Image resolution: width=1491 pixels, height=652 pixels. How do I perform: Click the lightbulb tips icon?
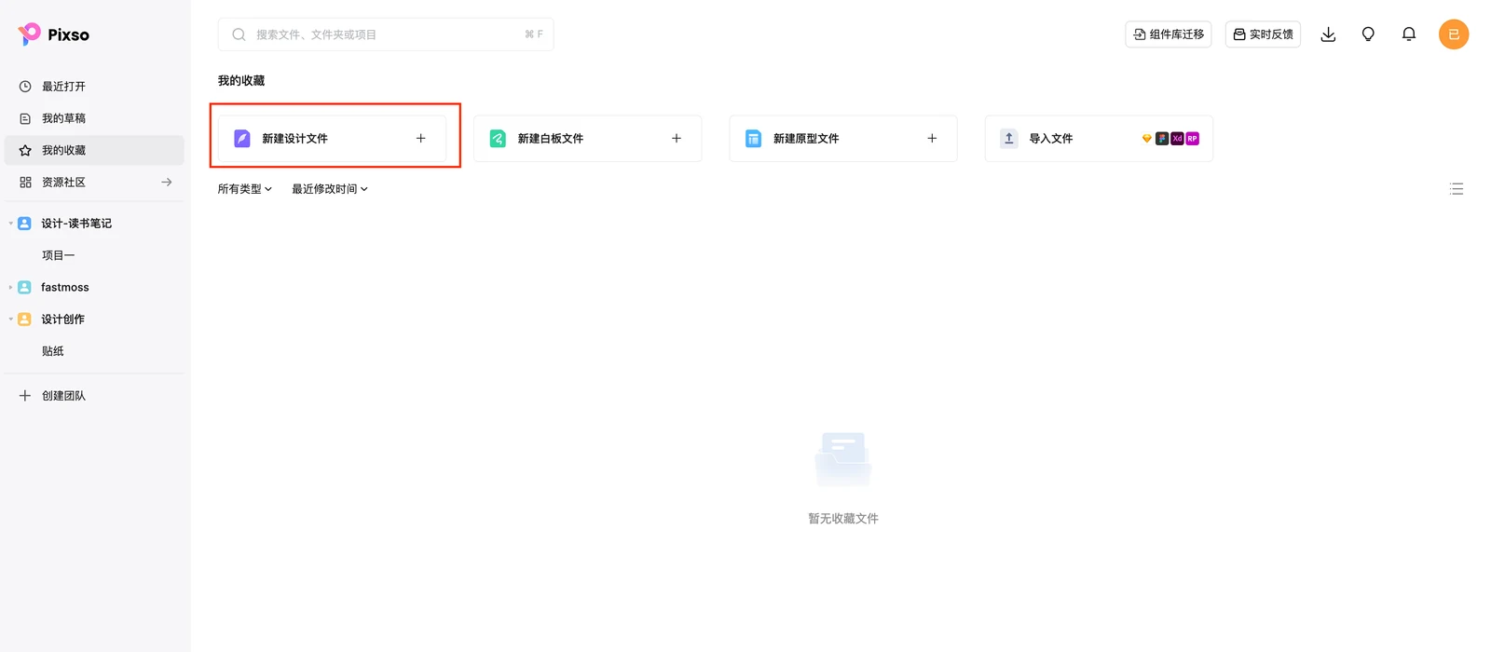tap(1368, 34)
